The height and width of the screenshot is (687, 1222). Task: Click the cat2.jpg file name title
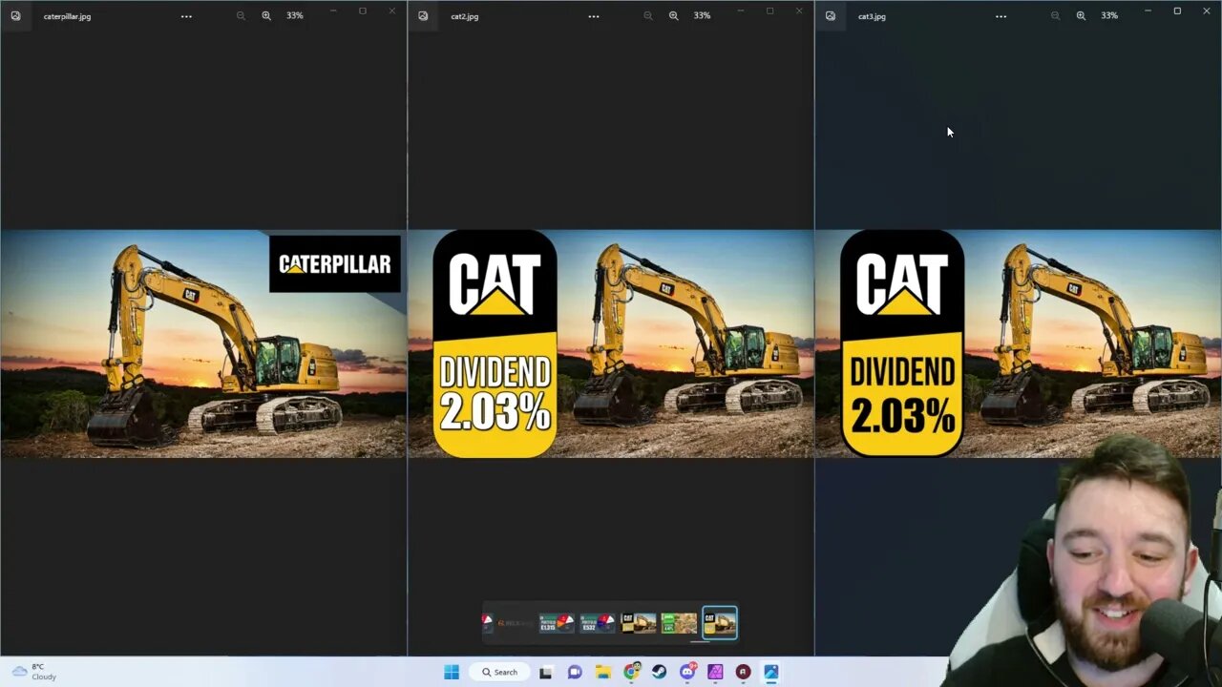coord(465,16)
